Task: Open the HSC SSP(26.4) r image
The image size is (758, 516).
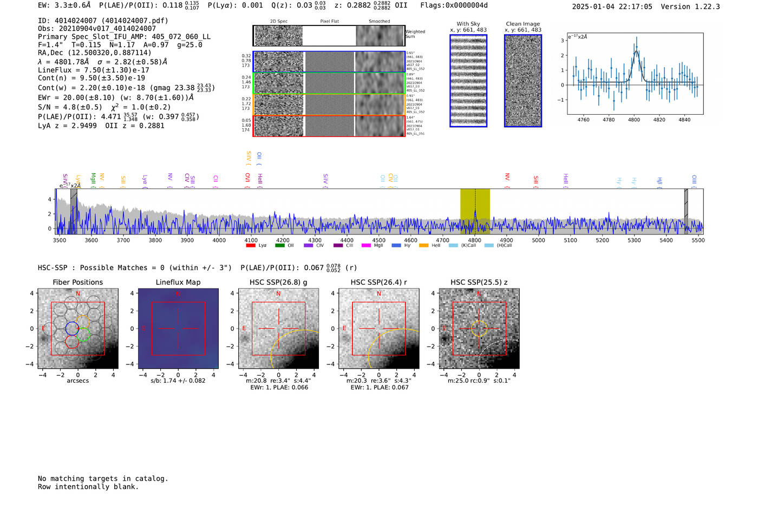Action: [379, 329]
